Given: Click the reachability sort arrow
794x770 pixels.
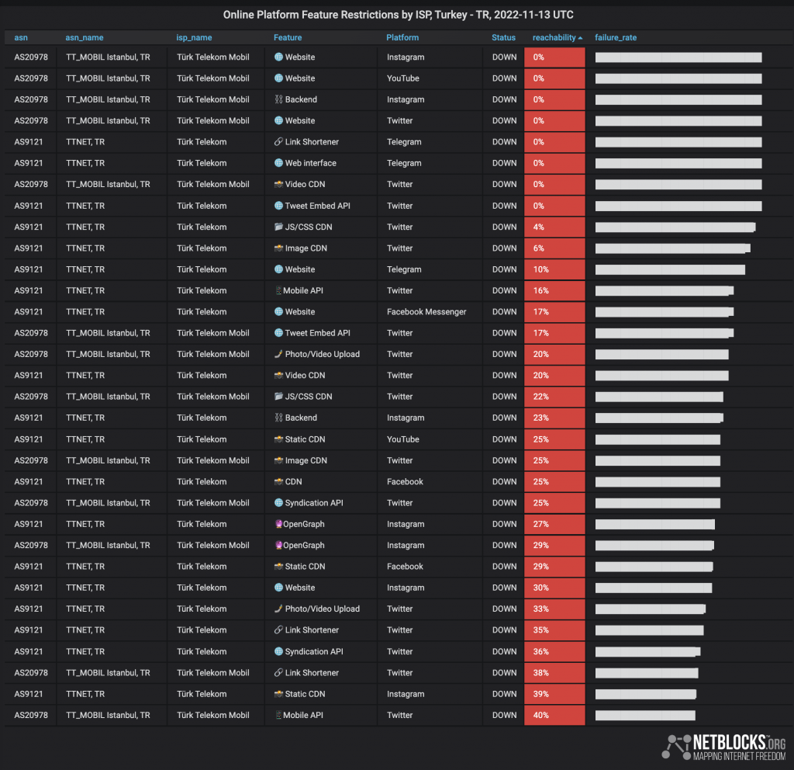Looking at the screenshot, I should [580, 38].
